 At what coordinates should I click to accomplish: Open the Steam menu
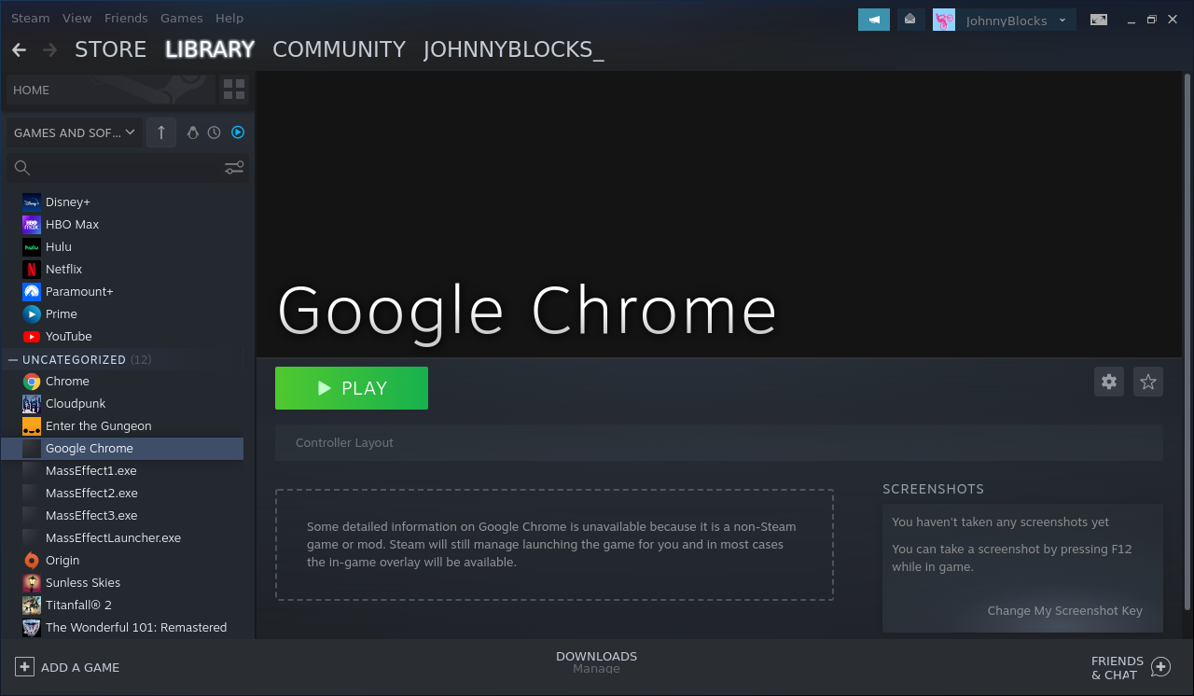30,18
